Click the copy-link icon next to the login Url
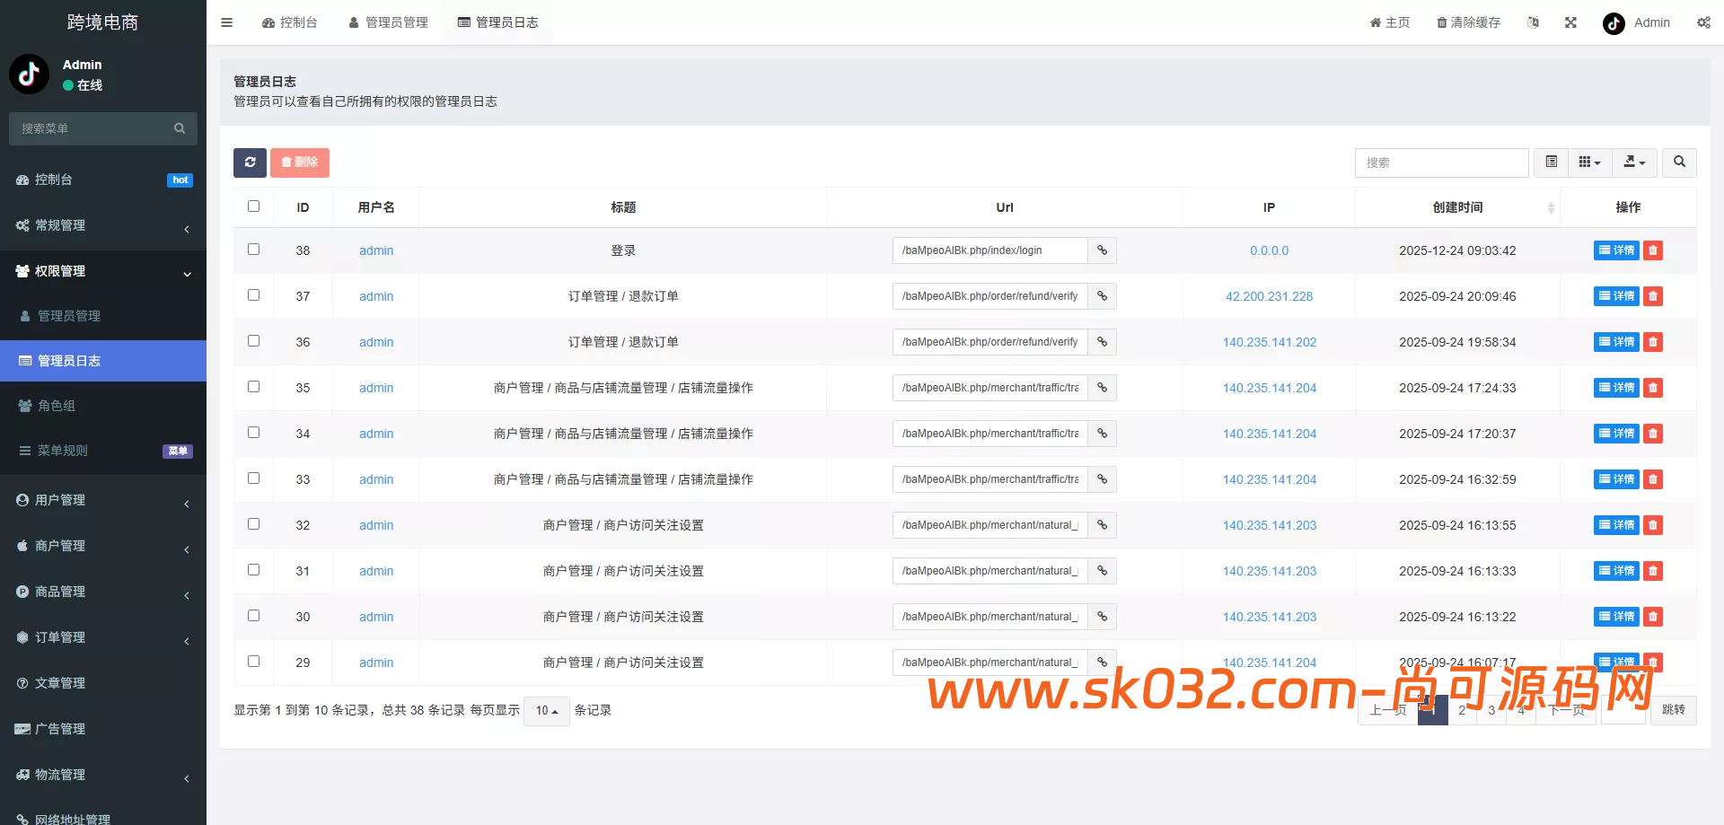Screen dimensions: 1724x825 pyautogui.click(x=1102, y=250)
